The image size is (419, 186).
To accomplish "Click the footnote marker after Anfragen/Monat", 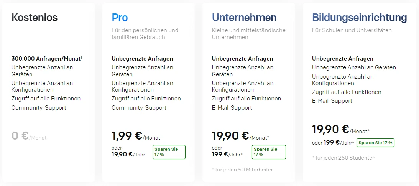I will point(81,57).
